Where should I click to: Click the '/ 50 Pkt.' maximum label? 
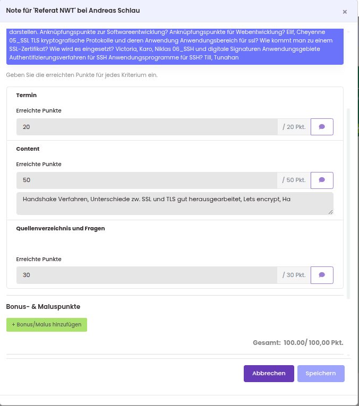[x=294, y=180]
